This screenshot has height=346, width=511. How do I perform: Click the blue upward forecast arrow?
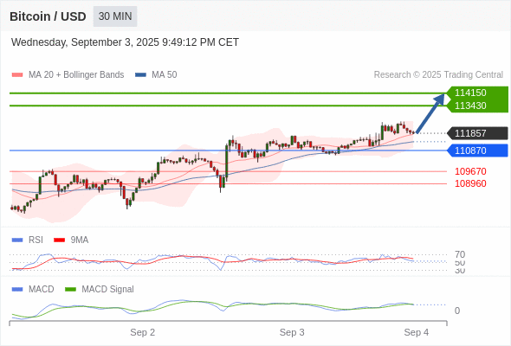(430, 113)
